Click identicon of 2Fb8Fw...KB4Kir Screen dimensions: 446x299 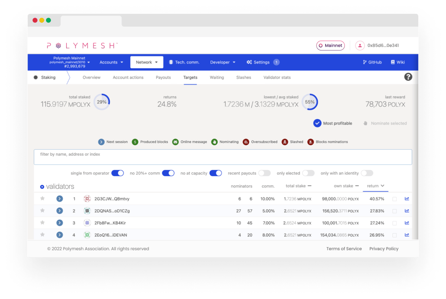tap(87, 223)
